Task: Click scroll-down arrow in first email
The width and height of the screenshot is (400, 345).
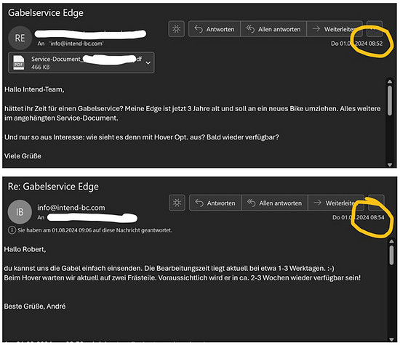Action: point(390,165)
